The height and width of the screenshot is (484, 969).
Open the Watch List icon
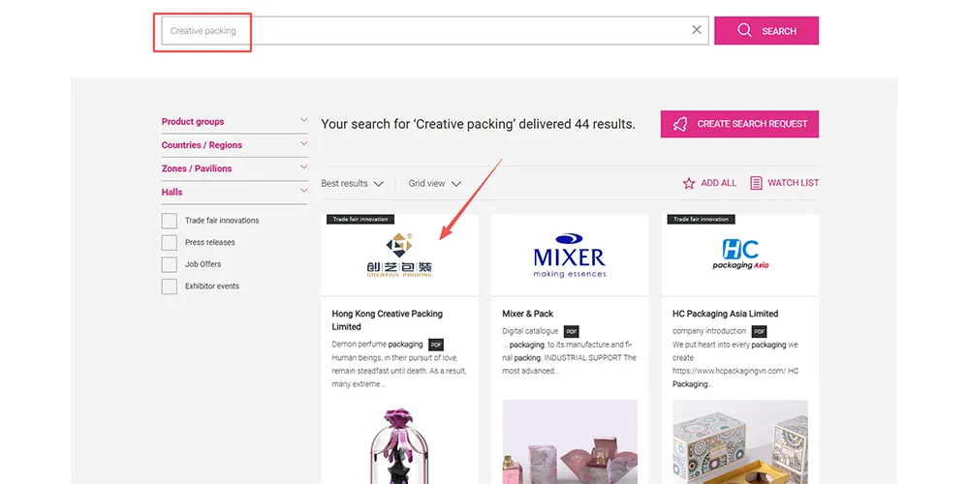[756, 183]
